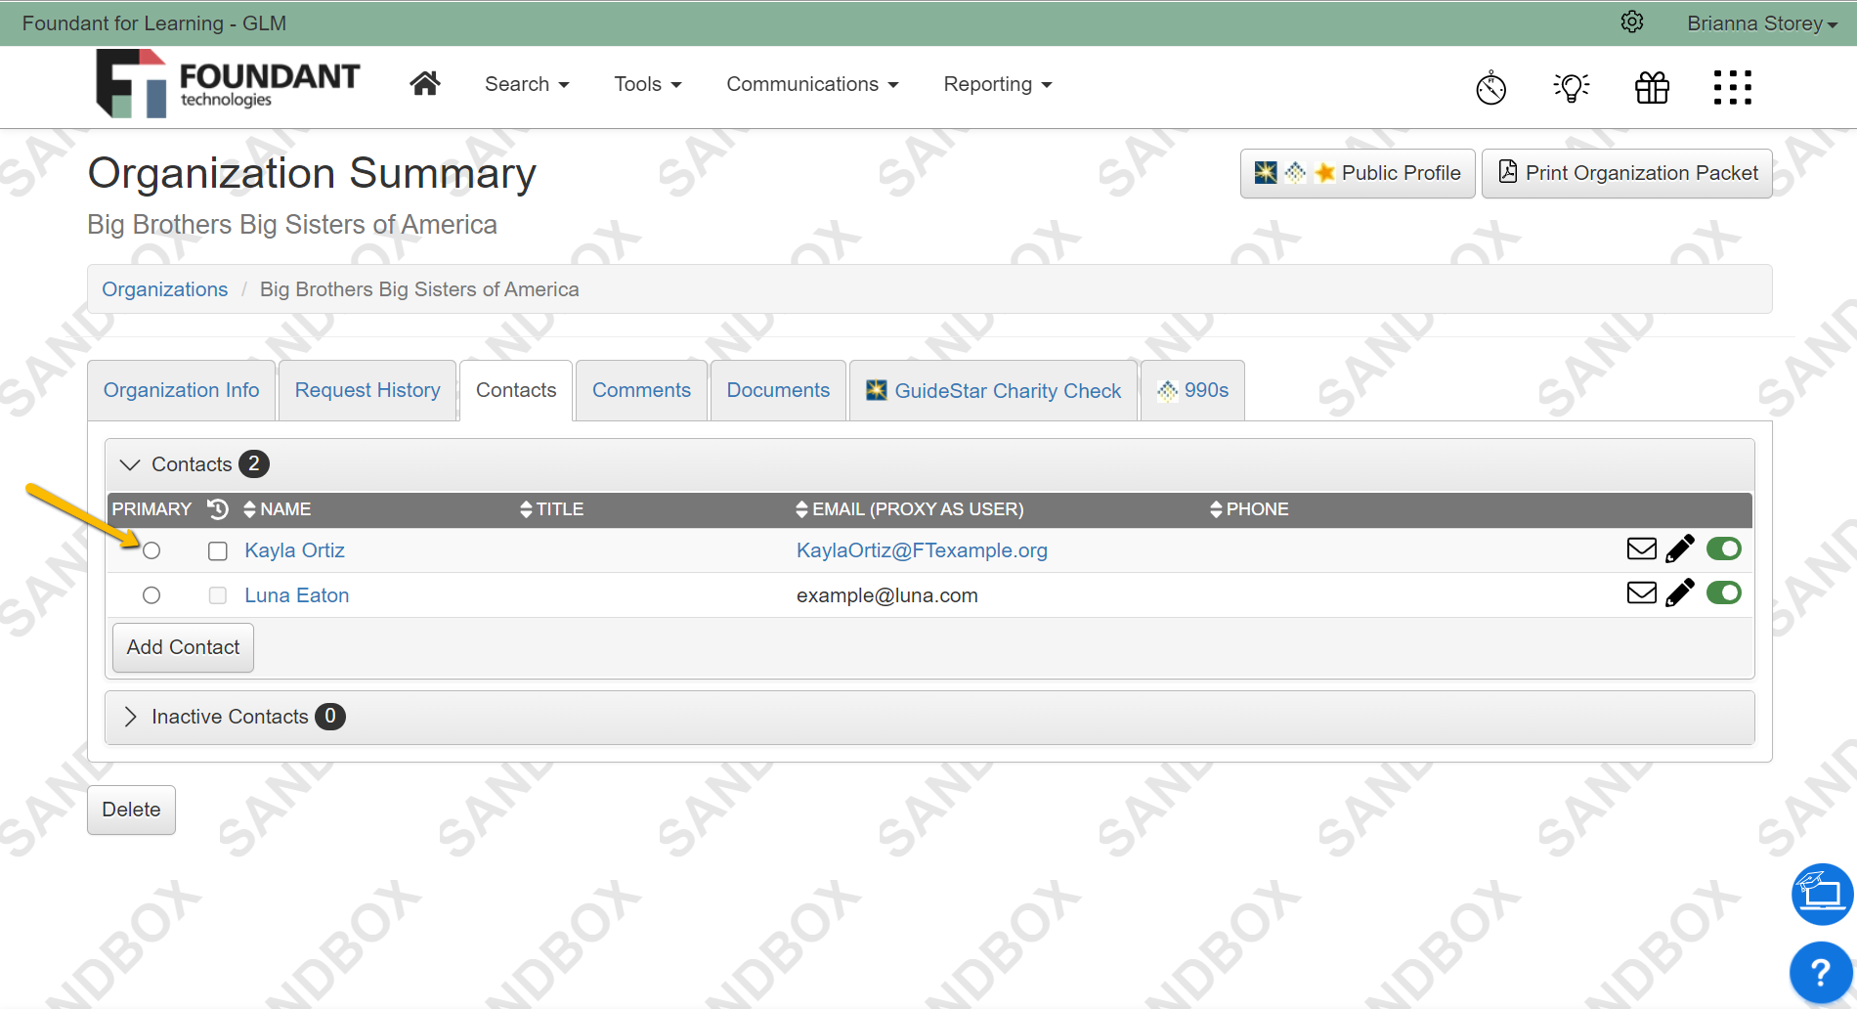This screenshot has width=1857, height=1009.
Task: Edit Luna Eaton using the pencil icon
Action: coord(1680,592)
